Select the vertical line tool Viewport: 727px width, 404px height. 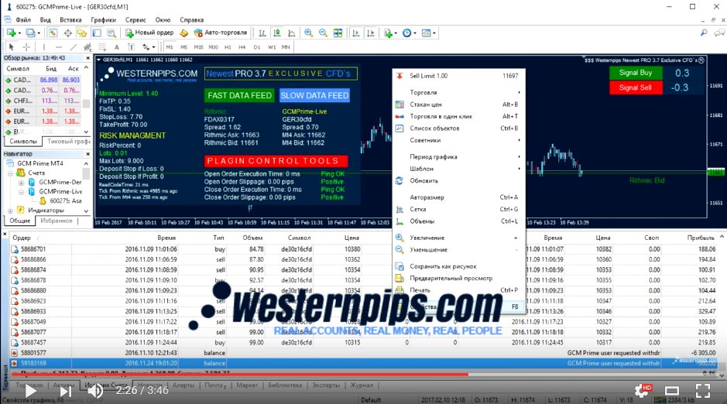click(x=44, y=46)
